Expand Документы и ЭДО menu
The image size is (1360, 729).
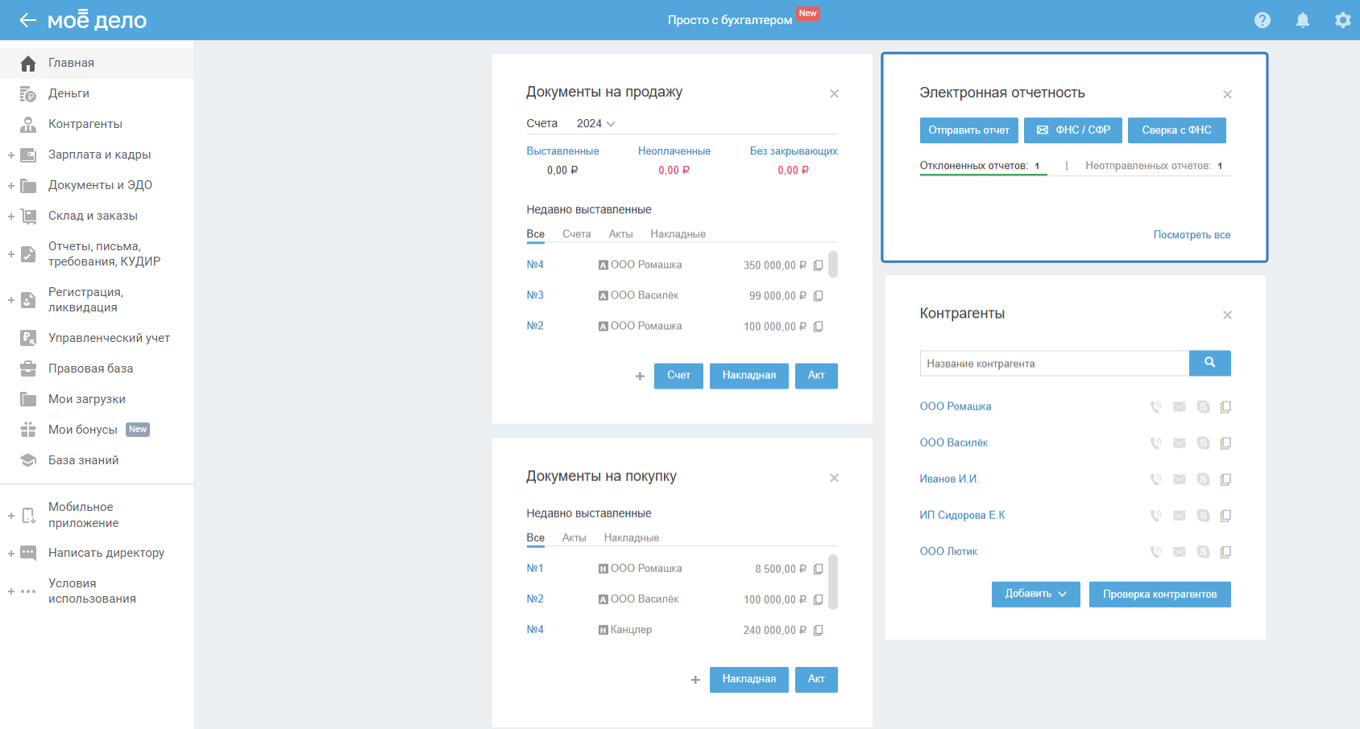pyautogui.click(x=11, y=186)
